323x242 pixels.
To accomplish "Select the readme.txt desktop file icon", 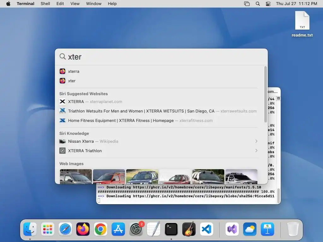I will [302, 20].
